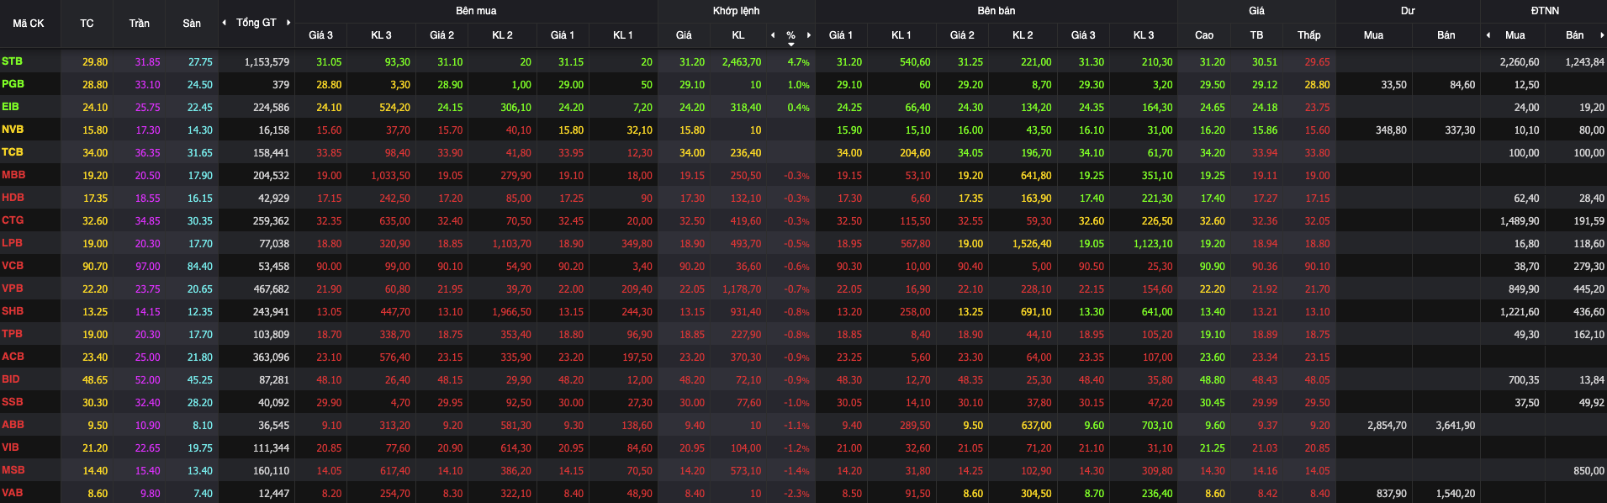Click the sort arrow under the % header
The image size is (1607, 503).
coord(790,45)
